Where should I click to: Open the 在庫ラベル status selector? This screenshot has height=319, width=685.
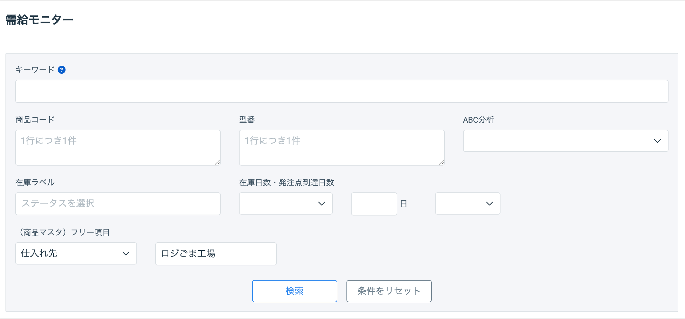[118, 204]
